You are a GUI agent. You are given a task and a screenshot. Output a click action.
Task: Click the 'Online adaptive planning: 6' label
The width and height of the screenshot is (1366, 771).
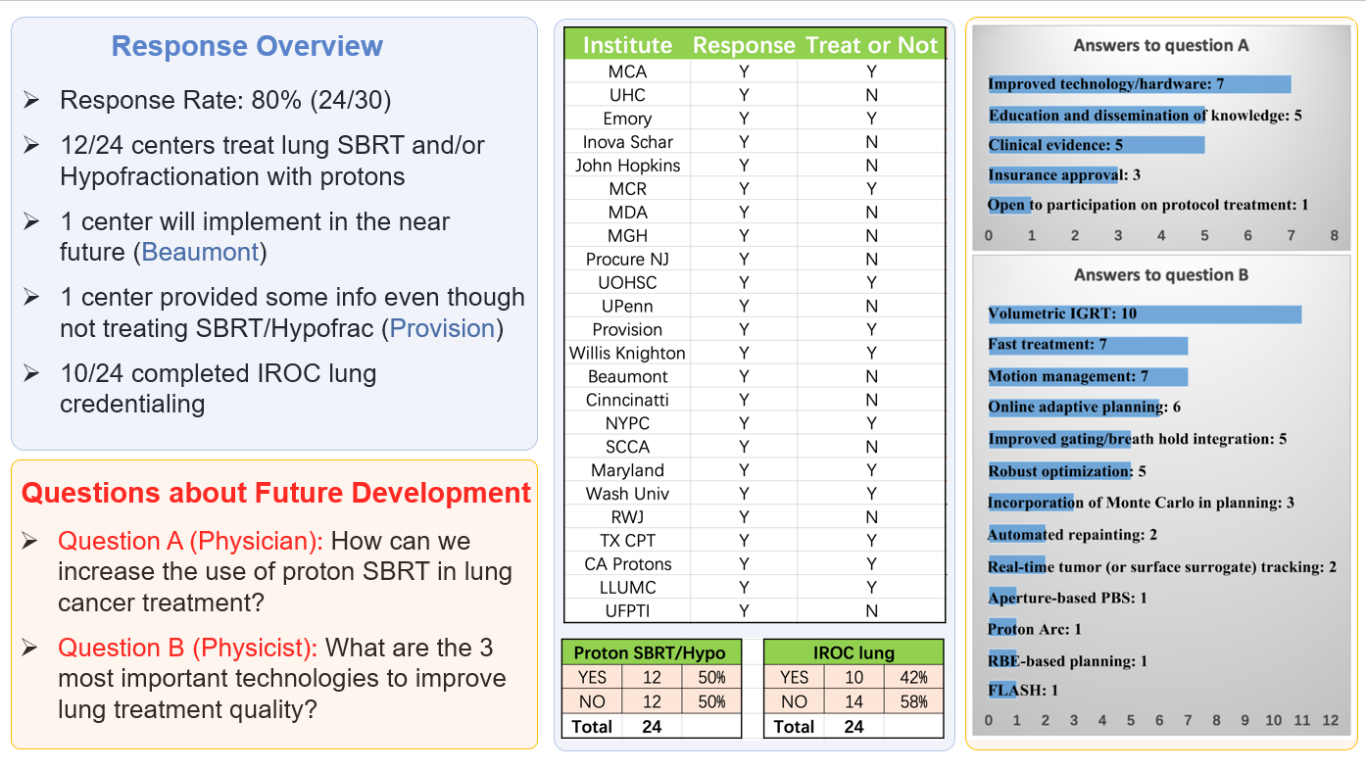coord(1085,408)
